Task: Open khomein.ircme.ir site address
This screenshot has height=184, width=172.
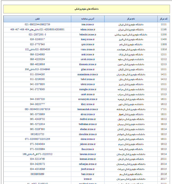Action: (88, 64)
